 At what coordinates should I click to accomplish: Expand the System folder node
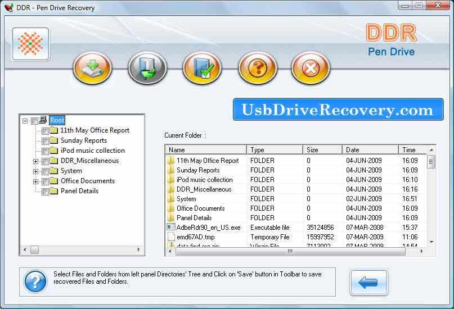35,171
